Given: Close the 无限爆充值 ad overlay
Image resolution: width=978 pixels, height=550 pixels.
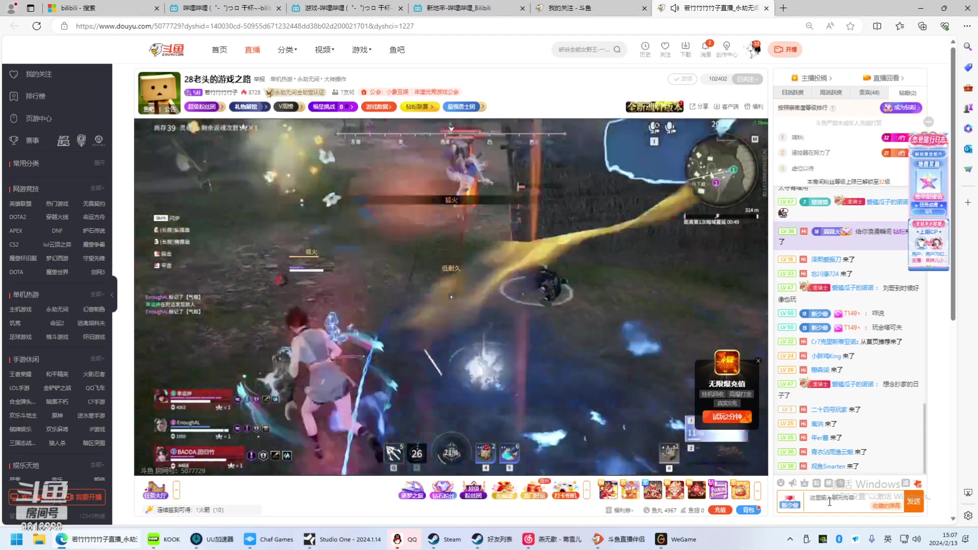Looking at the screenshot, I should coord(758,361).
